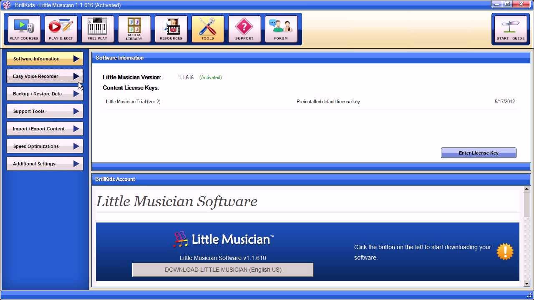Click the BrillKids Account panel header
This screenshot has width=534, height=300.
point(311,179)
